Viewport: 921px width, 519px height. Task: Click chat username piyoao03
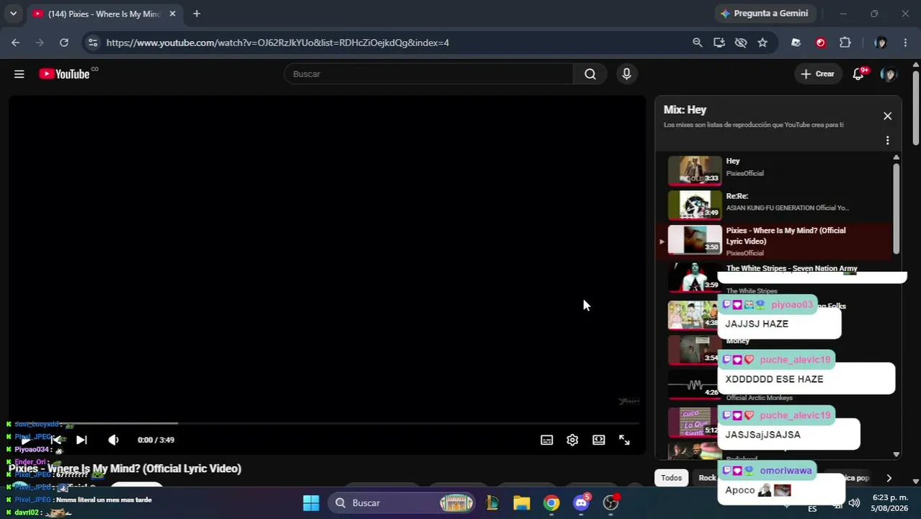[791, 305]
